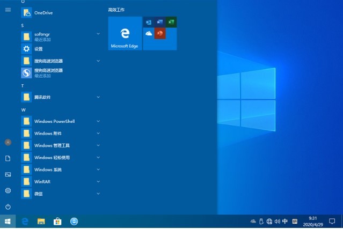The width and height of the screenshot is (343, 229).
Task: Open the Office apps tile group
Action: 160,33
